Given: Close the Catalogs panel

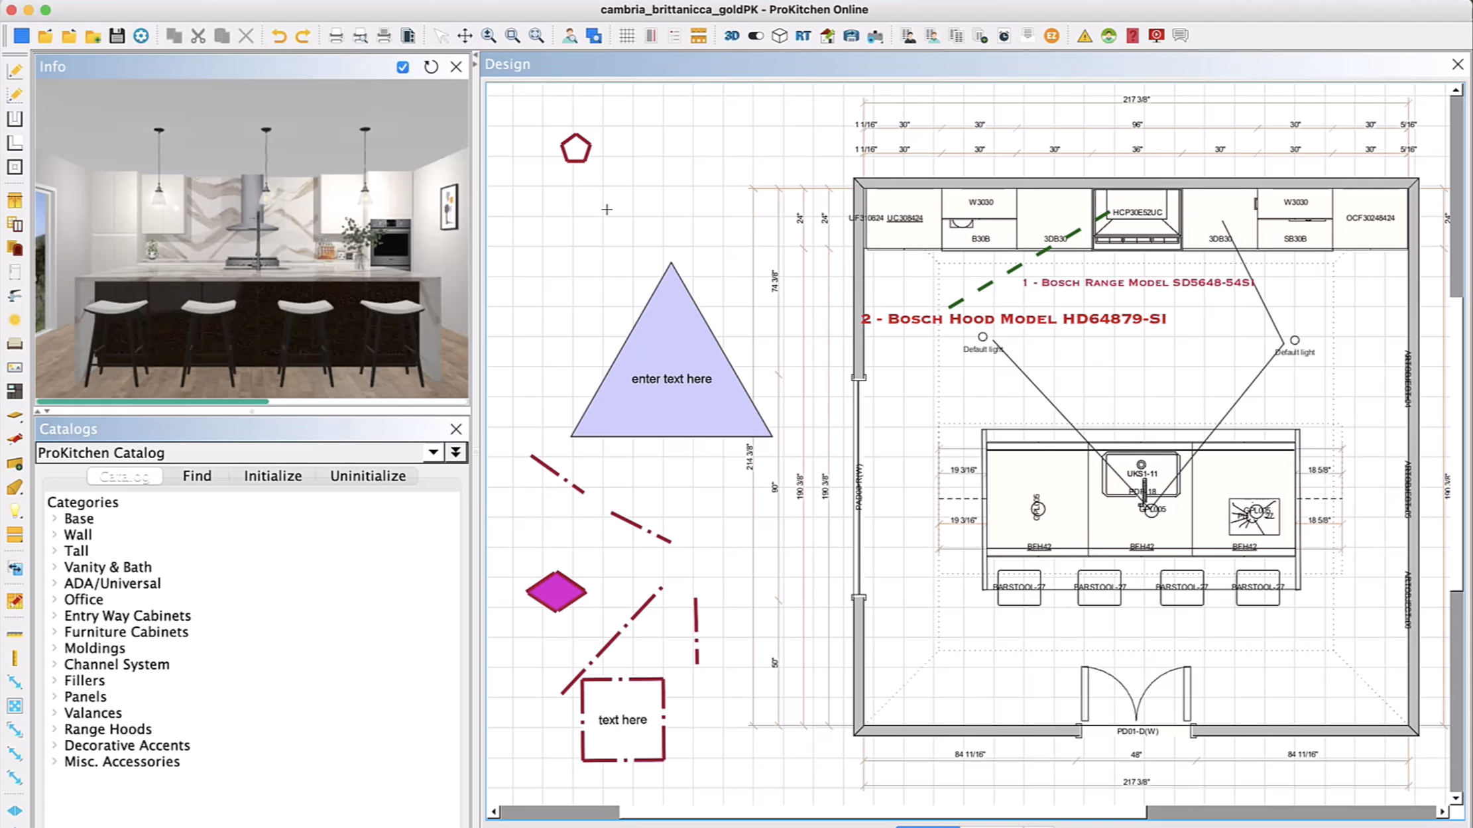Looking at the screenshot, I should pyautogui.click(x=456, y=429).
